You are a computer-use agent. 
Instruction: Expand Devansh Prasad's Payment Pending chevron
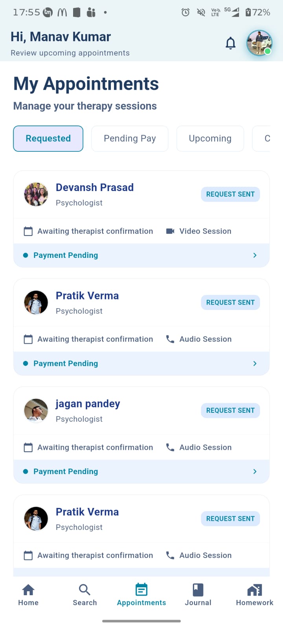[255, 256]
